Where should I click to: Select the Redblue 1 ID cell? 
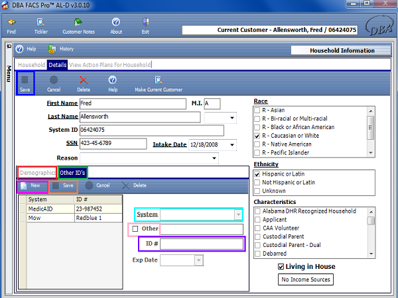(98, 218)
